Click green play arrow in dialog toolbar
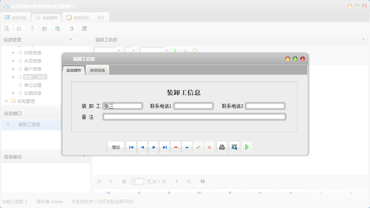This screenshot has height=208, width=370. (247, 147)
